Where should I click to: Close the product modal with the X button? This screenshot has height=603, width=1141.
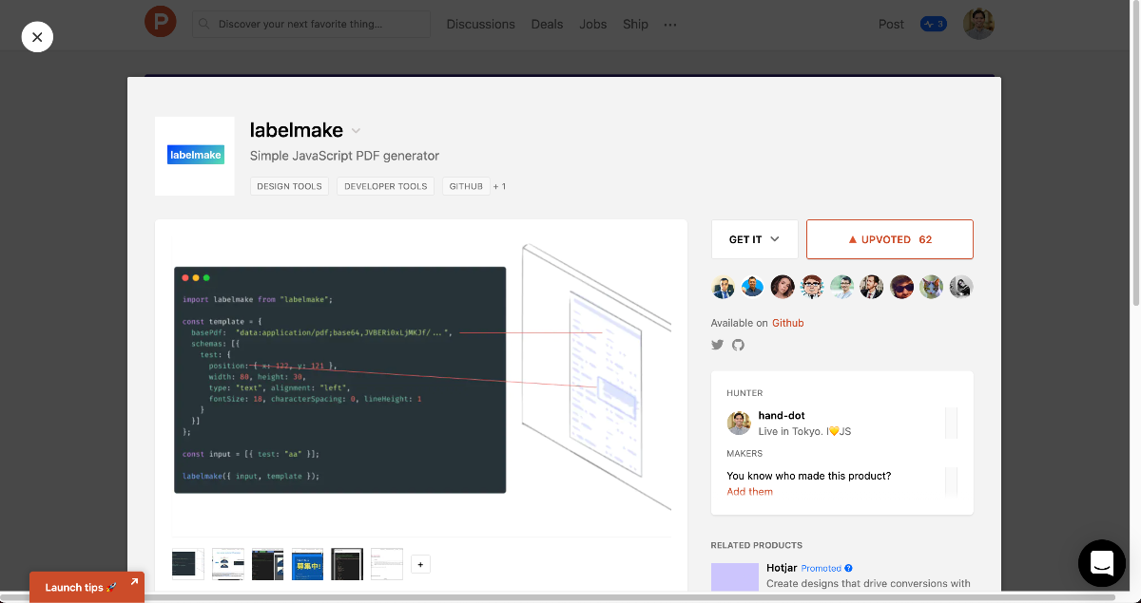37,37
